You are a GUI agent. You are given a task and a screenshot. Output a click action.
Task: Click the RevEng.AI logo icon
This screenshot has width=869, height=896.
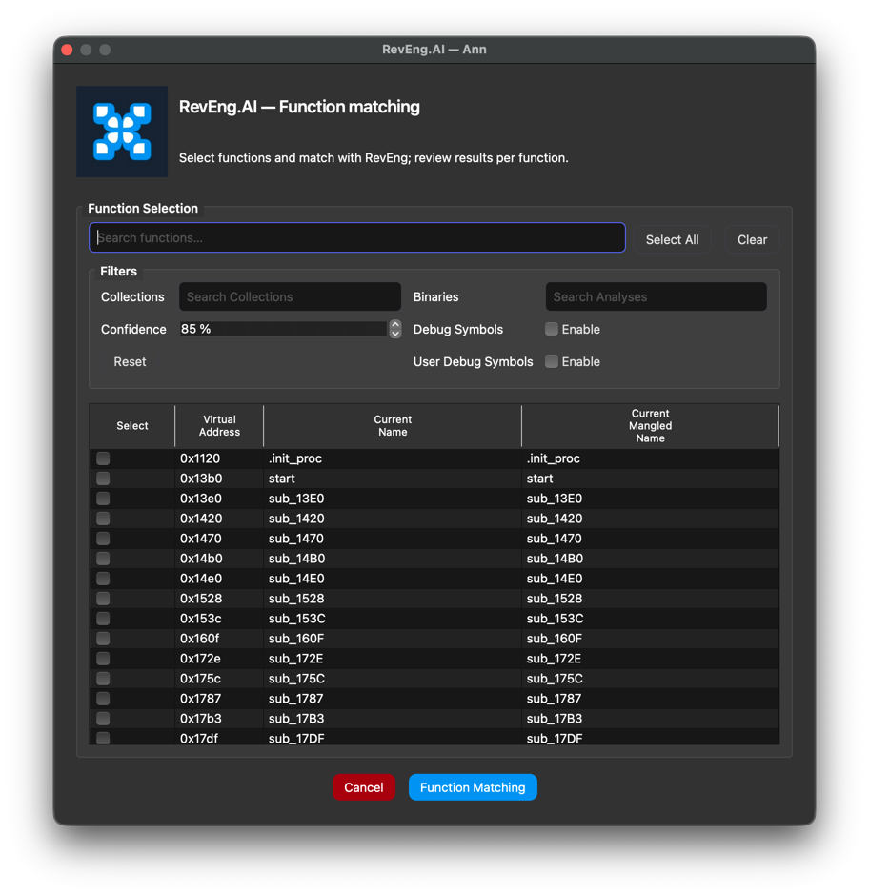coord(121,132)
